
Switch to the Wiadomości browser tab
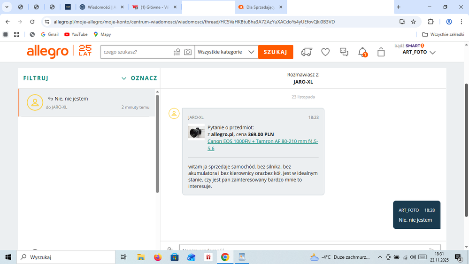coord(101,7)
